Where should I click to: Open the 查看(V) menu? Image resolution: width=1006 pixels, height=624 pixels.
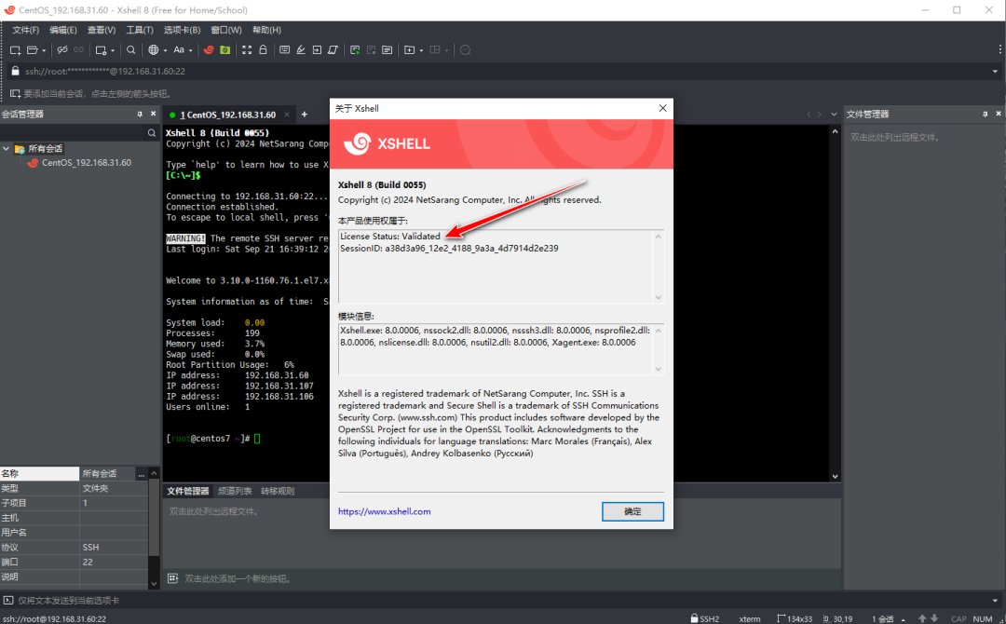[x=102, y=30]
